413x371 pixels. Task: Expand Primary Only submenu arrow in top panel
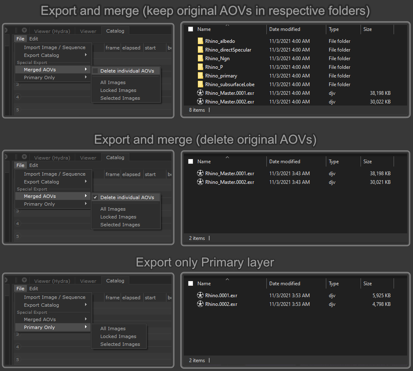click(86, 77)
